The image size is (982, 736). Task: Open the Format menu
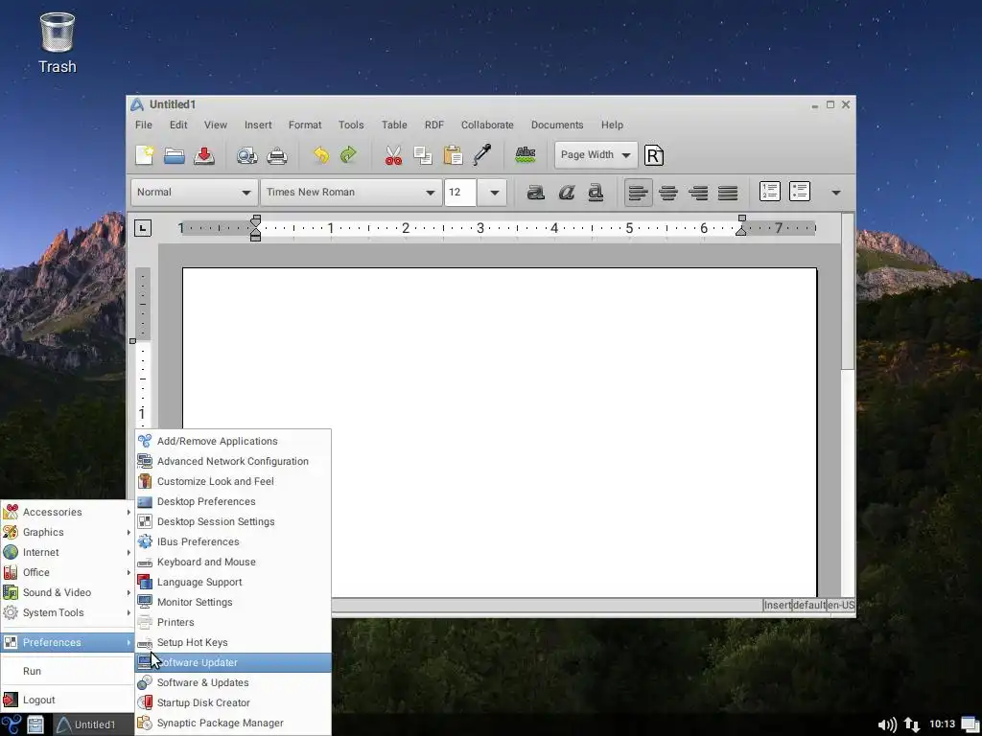(x=305, y=125)
